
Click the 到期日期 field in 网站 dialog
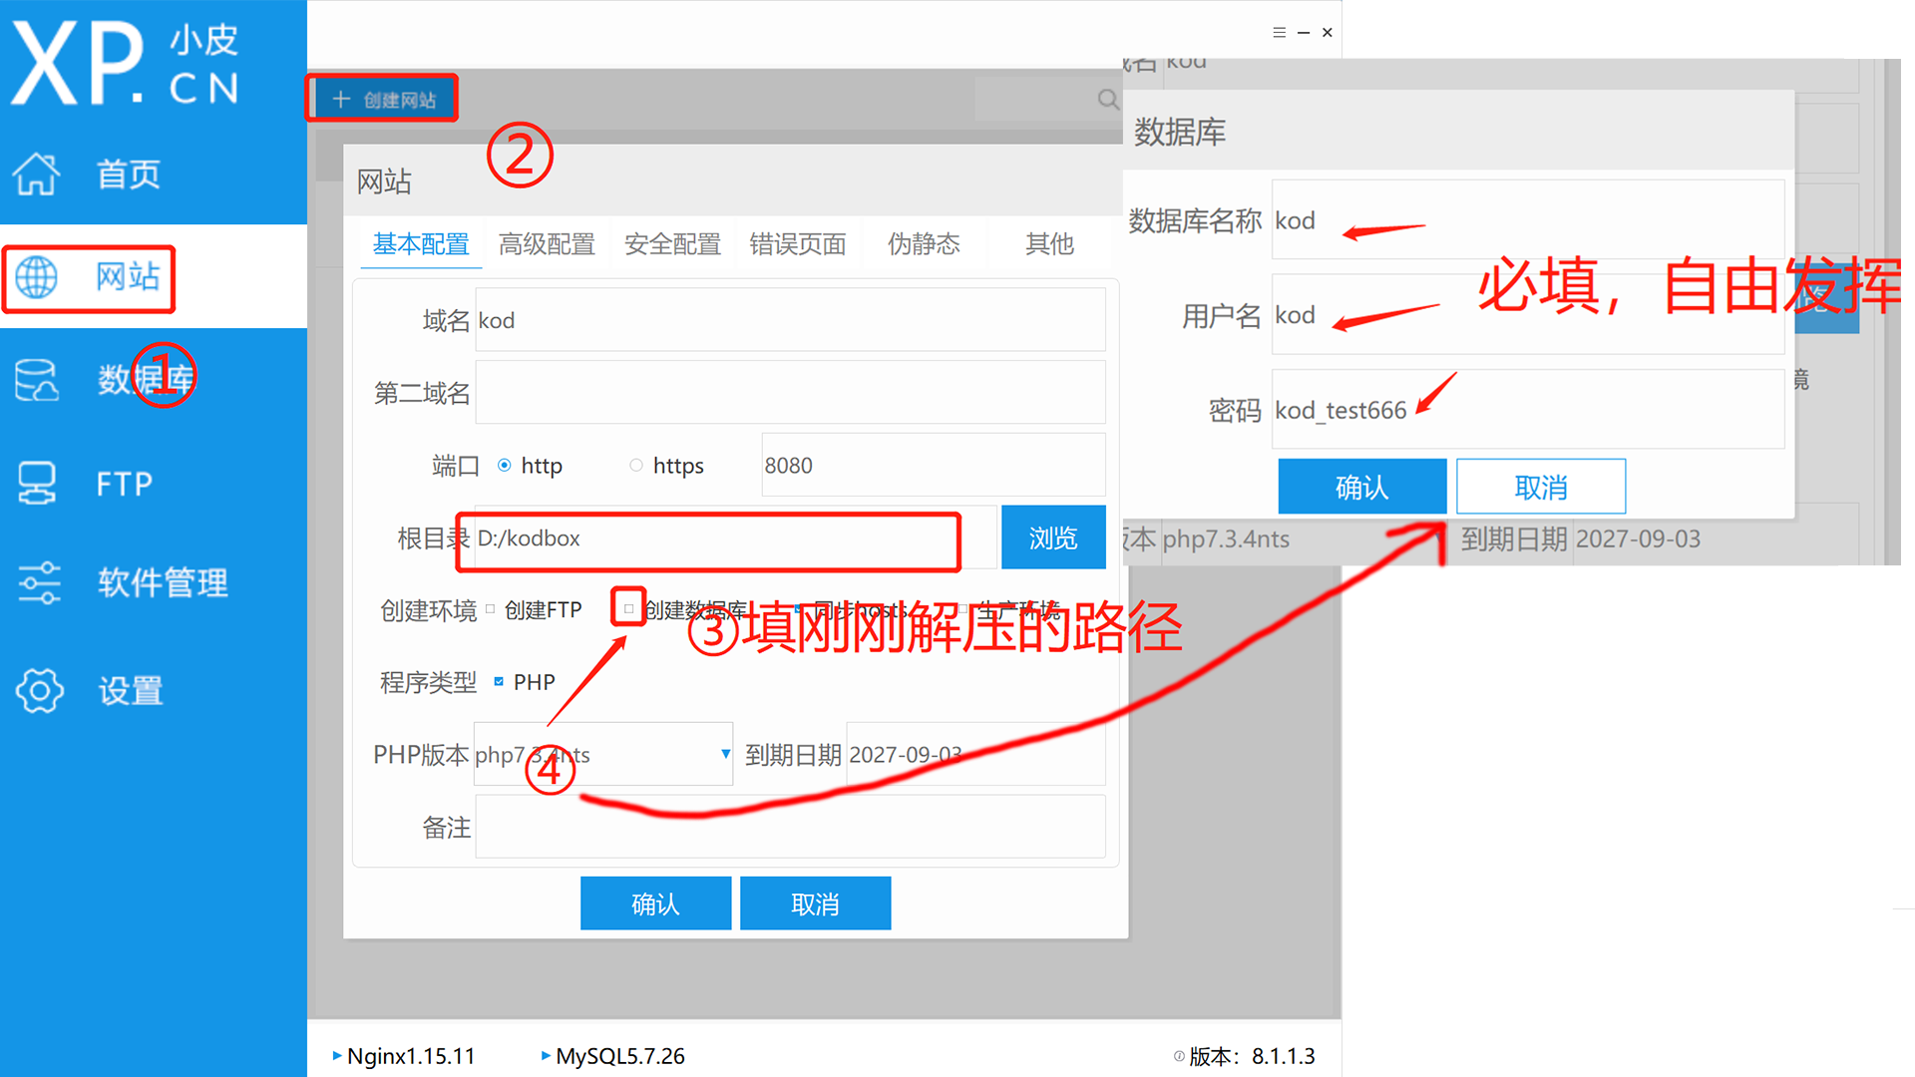tap(975, 754)
